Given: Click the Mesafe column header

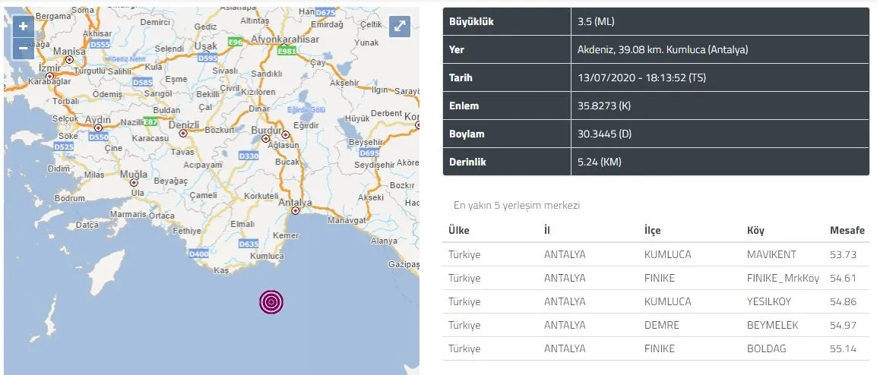Looking at the screenshot, I should (x=846, y=229).
